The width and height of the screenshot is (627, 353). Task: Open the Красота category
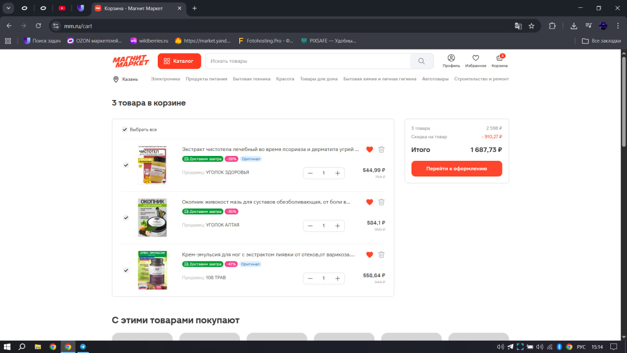tap(285, 79)
